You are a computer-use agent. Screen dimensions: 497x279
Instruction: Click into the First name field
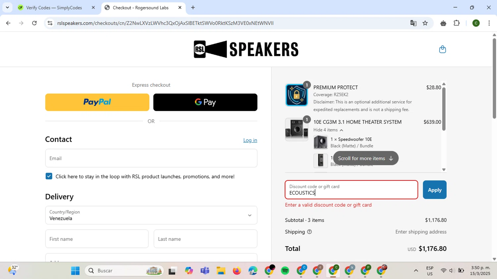tap(97, 239)
